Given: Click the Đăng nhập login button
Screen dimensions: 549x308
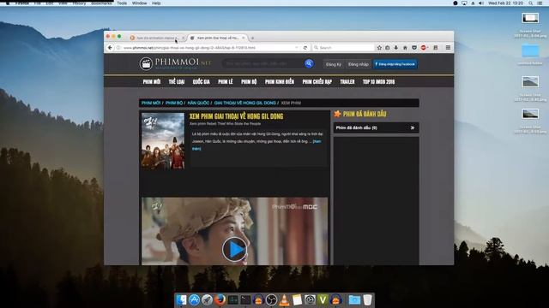Looking at the screenshot, I should pyautogui.click(x=359, y=64).
